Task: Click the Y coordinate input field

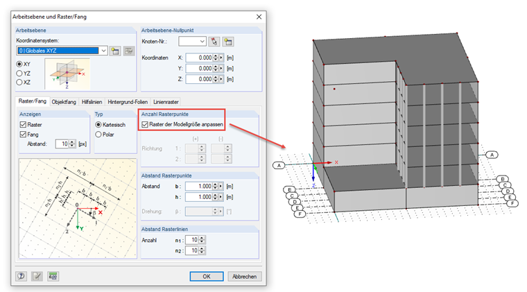Action: (x=199, y=69)
